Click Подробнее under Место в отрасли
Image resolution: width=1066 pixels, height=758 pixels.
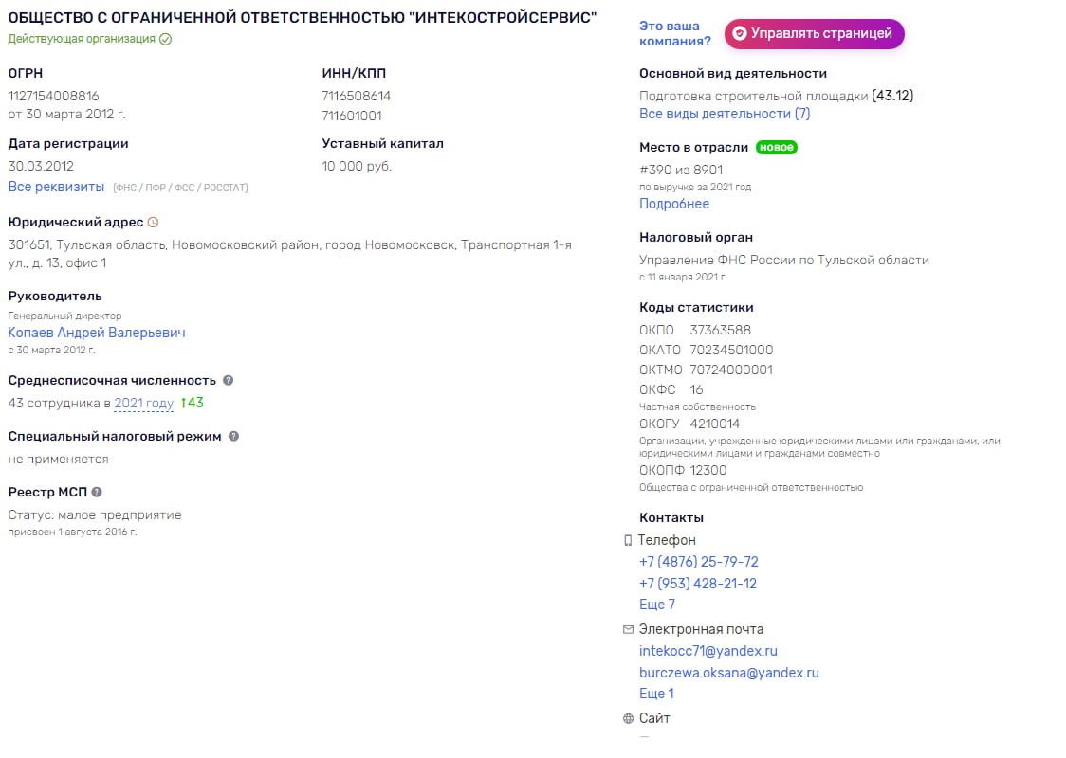click(673, 204)
